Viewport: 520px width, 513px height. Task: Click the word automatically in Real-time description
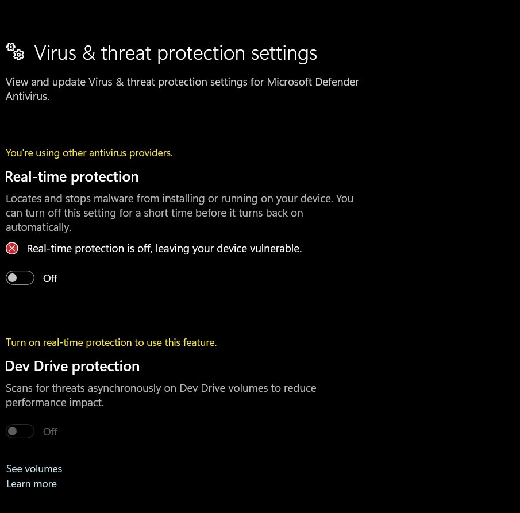38,227
